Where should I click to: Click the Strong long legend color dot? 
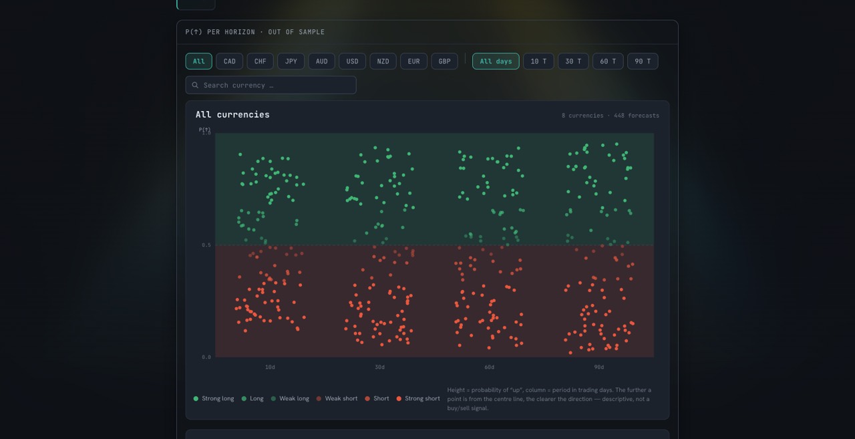[196, 399]
